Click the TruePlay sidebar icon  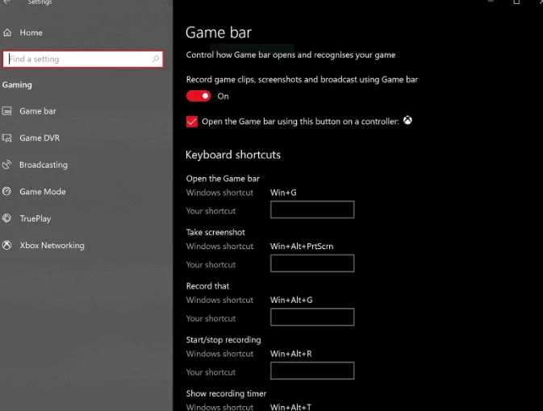click(x=7, y=218)
